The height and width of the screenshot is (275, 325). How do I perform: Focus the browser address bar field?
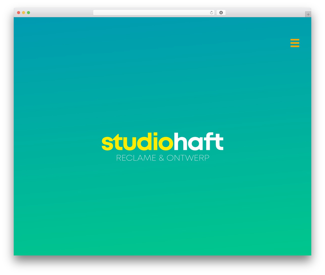tap(154, 13)
